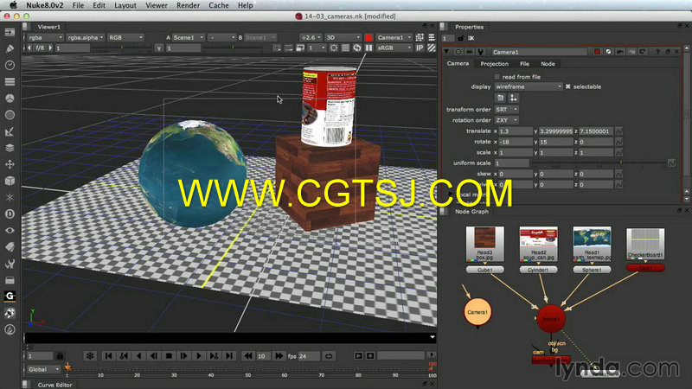692x389 pixels.
Task: Open the Cache menu
Action: [219, 5]
